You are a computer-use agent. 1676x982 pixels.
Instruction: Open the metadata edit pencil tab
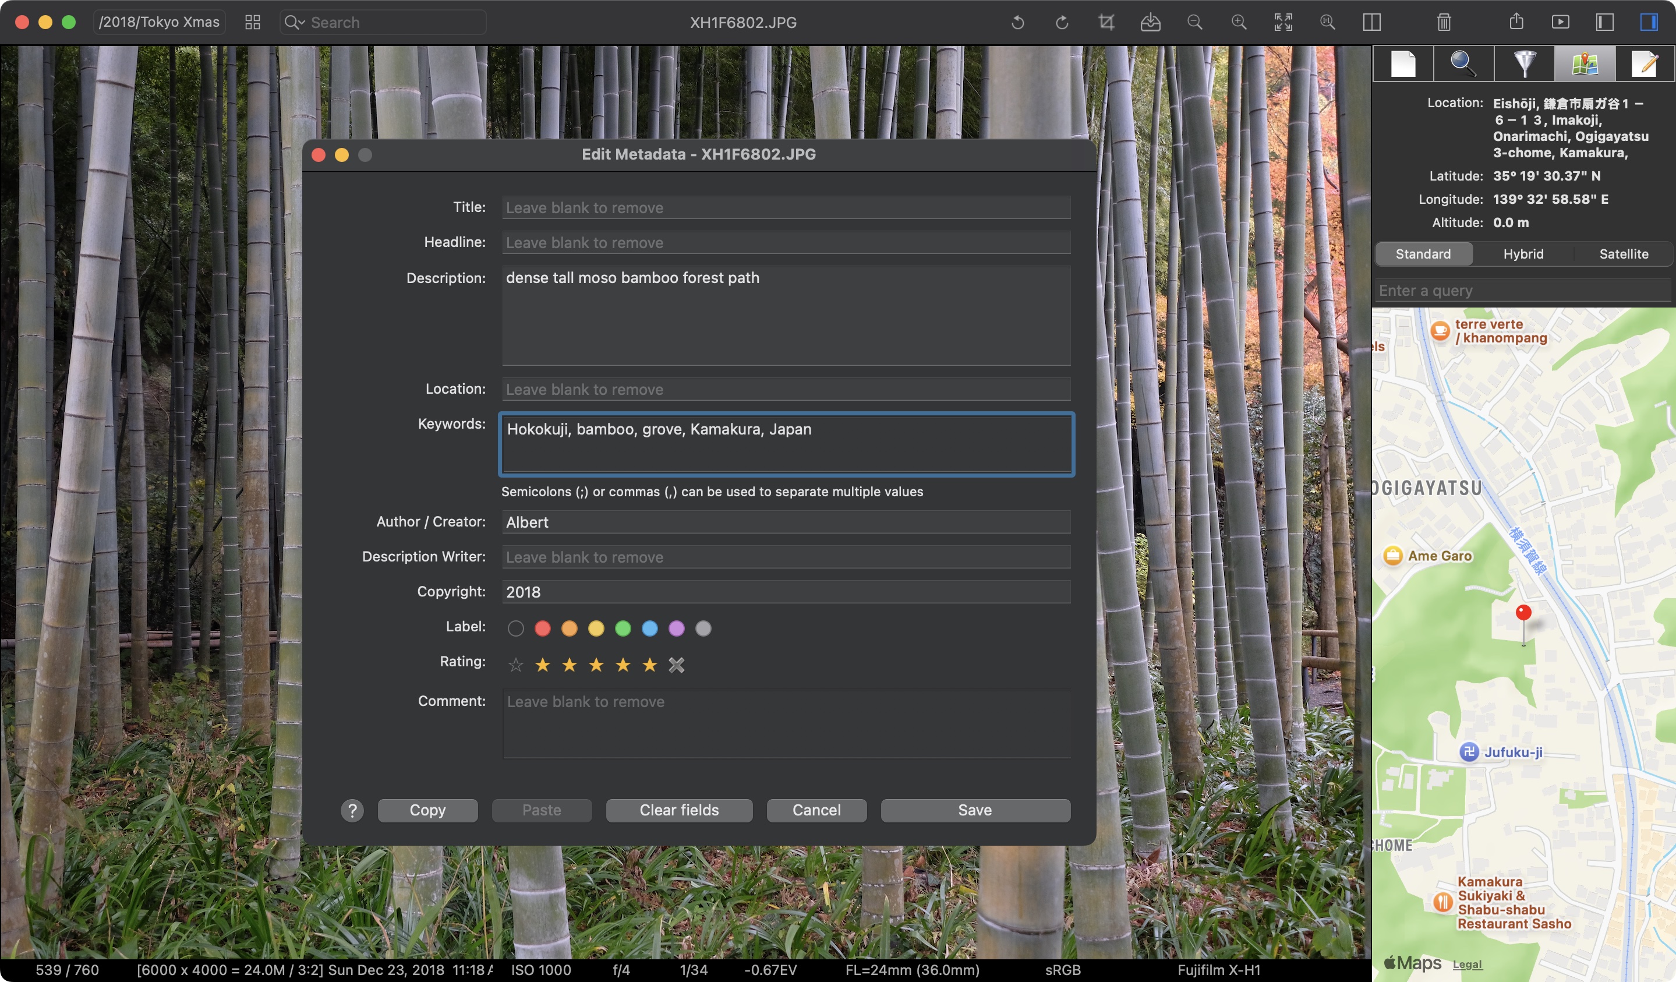click(1645, 64)
